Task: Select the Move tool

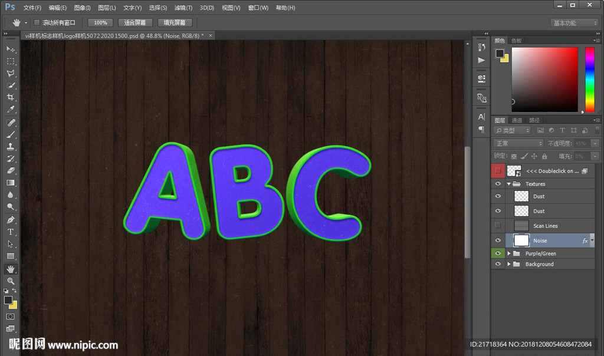Action: pos(11,50)
